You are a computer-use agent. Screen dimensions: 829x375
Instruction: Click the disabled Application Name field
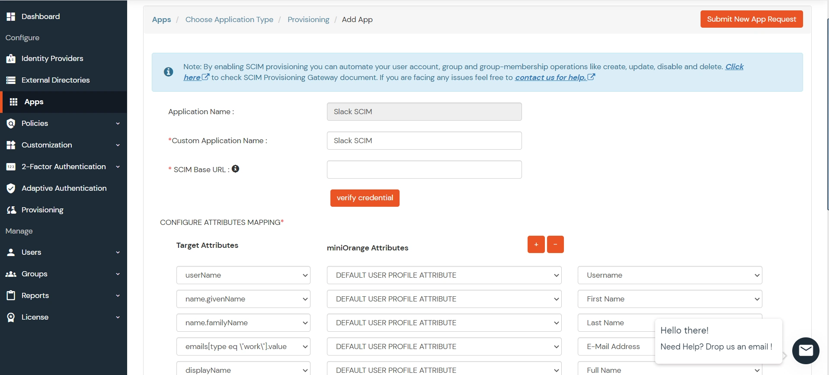[424, 112]
